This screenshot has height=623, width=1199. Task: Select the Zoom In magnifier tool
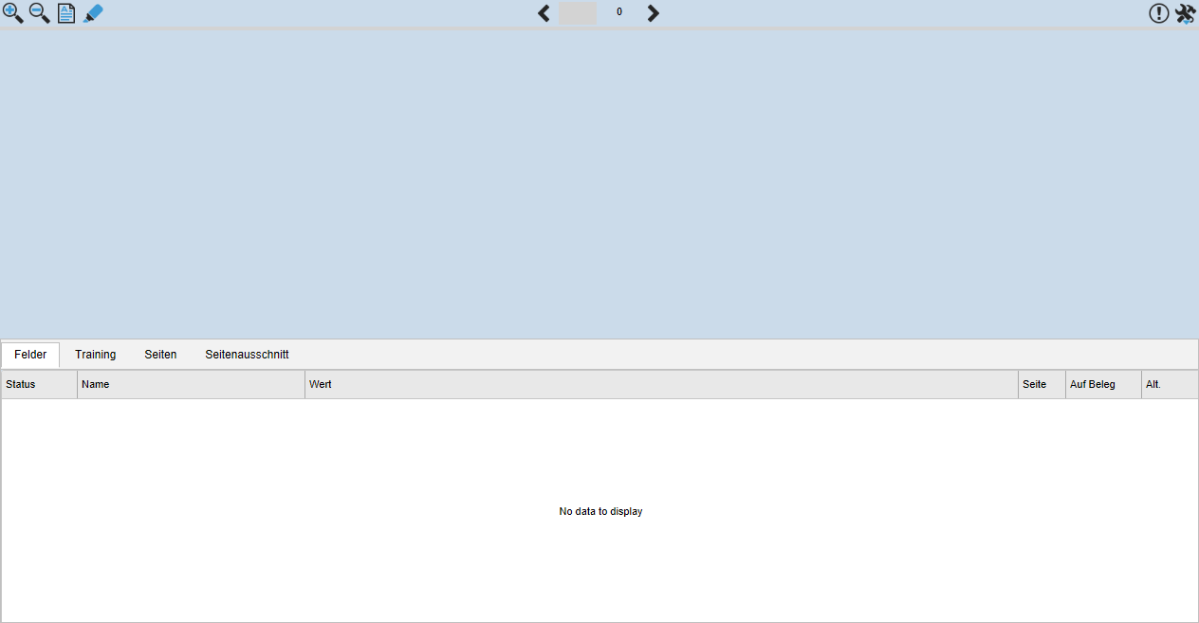[12, 13]
